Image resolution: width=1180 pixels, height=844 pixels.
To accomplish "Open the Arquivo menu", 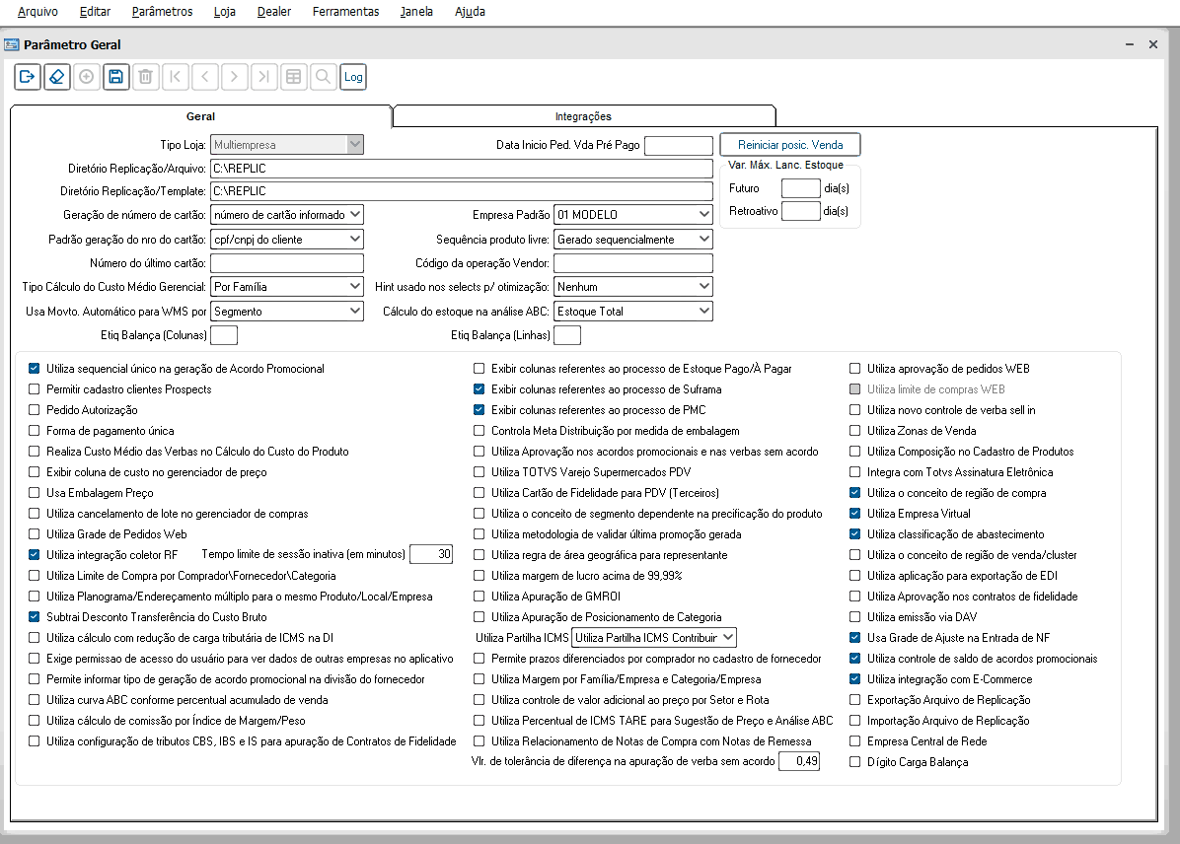I will click(37, 11).
